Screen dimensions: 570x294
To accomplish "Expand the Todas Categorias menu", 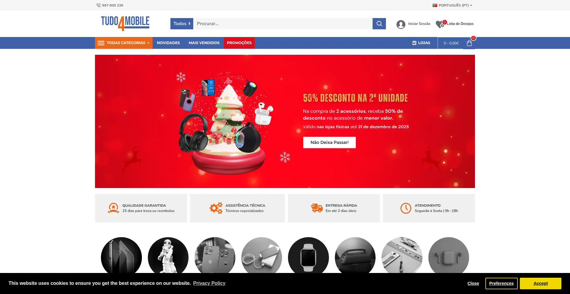I will [124, 43].
